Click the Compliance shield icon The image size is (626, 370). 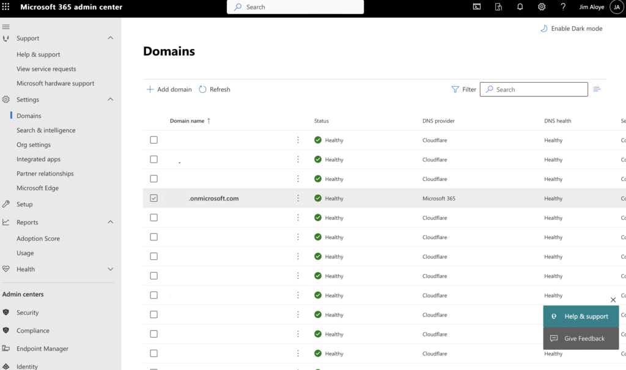click(6, 330)
